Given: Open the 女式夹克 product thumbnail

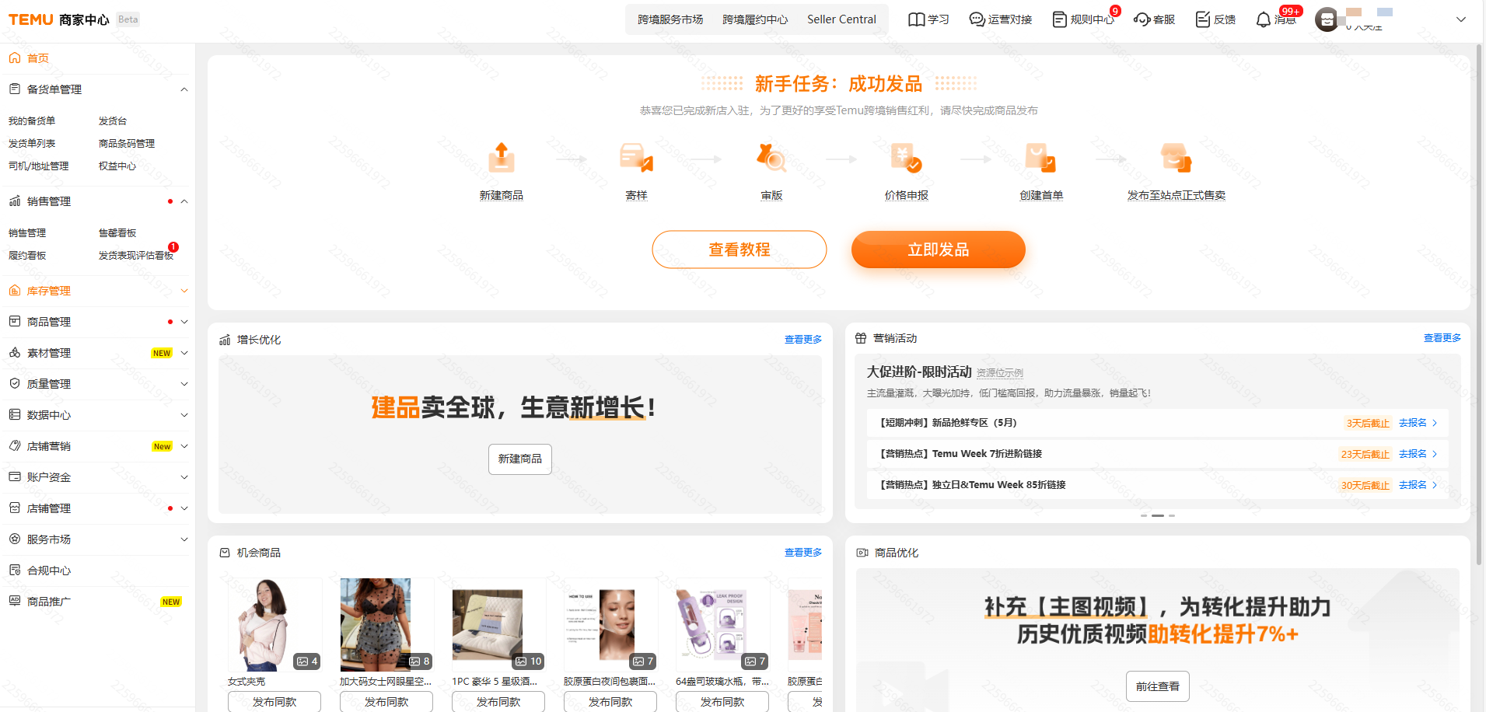Looking at the screenshot, I should [x=274, y=625].
